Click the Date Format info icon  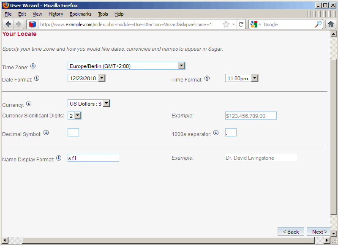pyautogui.click(x=37, y=78)
